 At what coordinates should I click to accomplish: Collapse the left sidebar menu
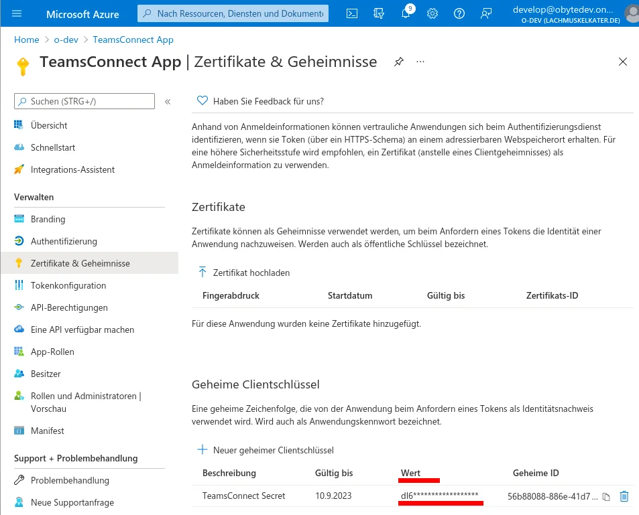point(167,102)
